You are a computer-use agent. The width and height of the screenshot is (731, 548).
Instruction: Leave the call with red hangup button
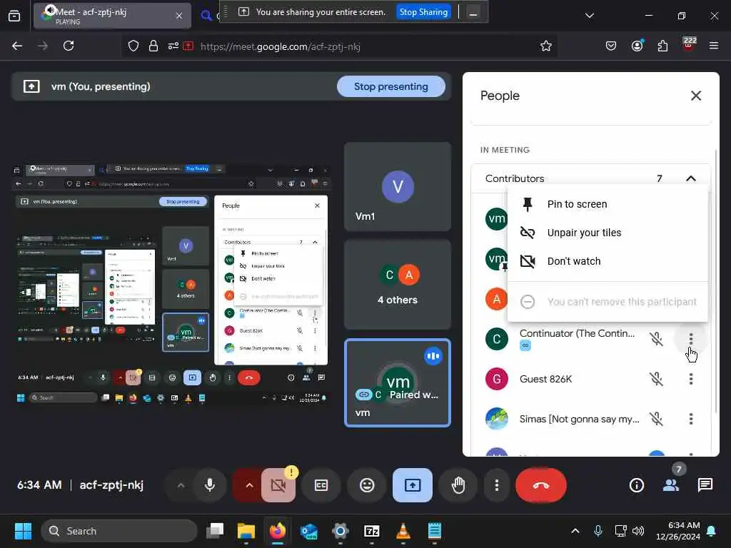click(541, 485)
